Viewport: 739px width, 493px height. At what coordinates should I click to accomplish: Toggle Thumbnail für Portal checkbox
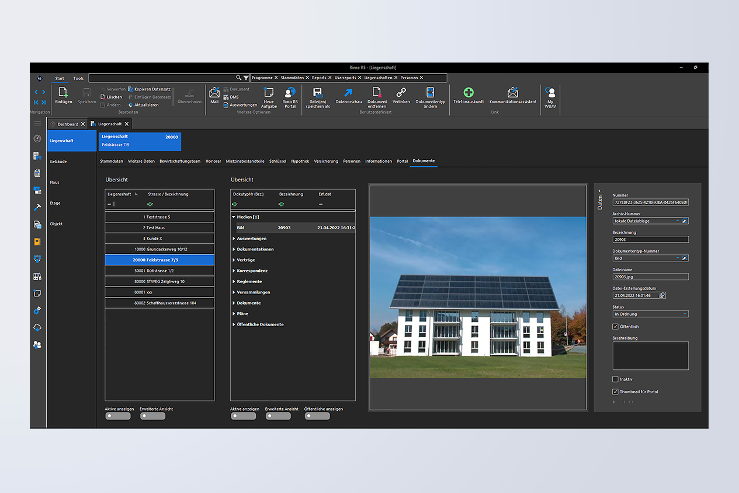615,391
